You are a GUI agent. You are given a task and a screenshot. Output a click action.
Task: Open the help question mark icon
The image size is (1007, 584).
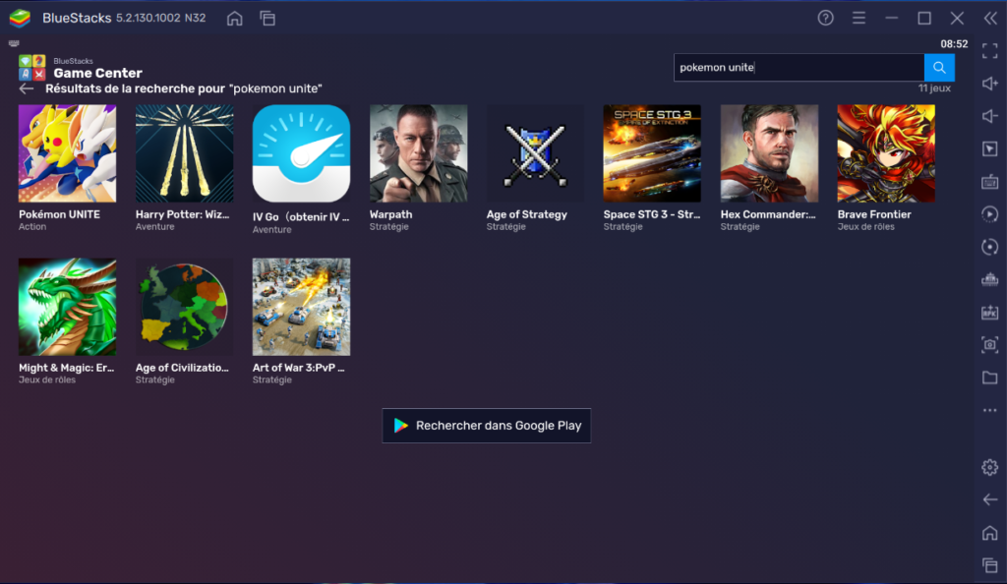[x=825, y=18]
